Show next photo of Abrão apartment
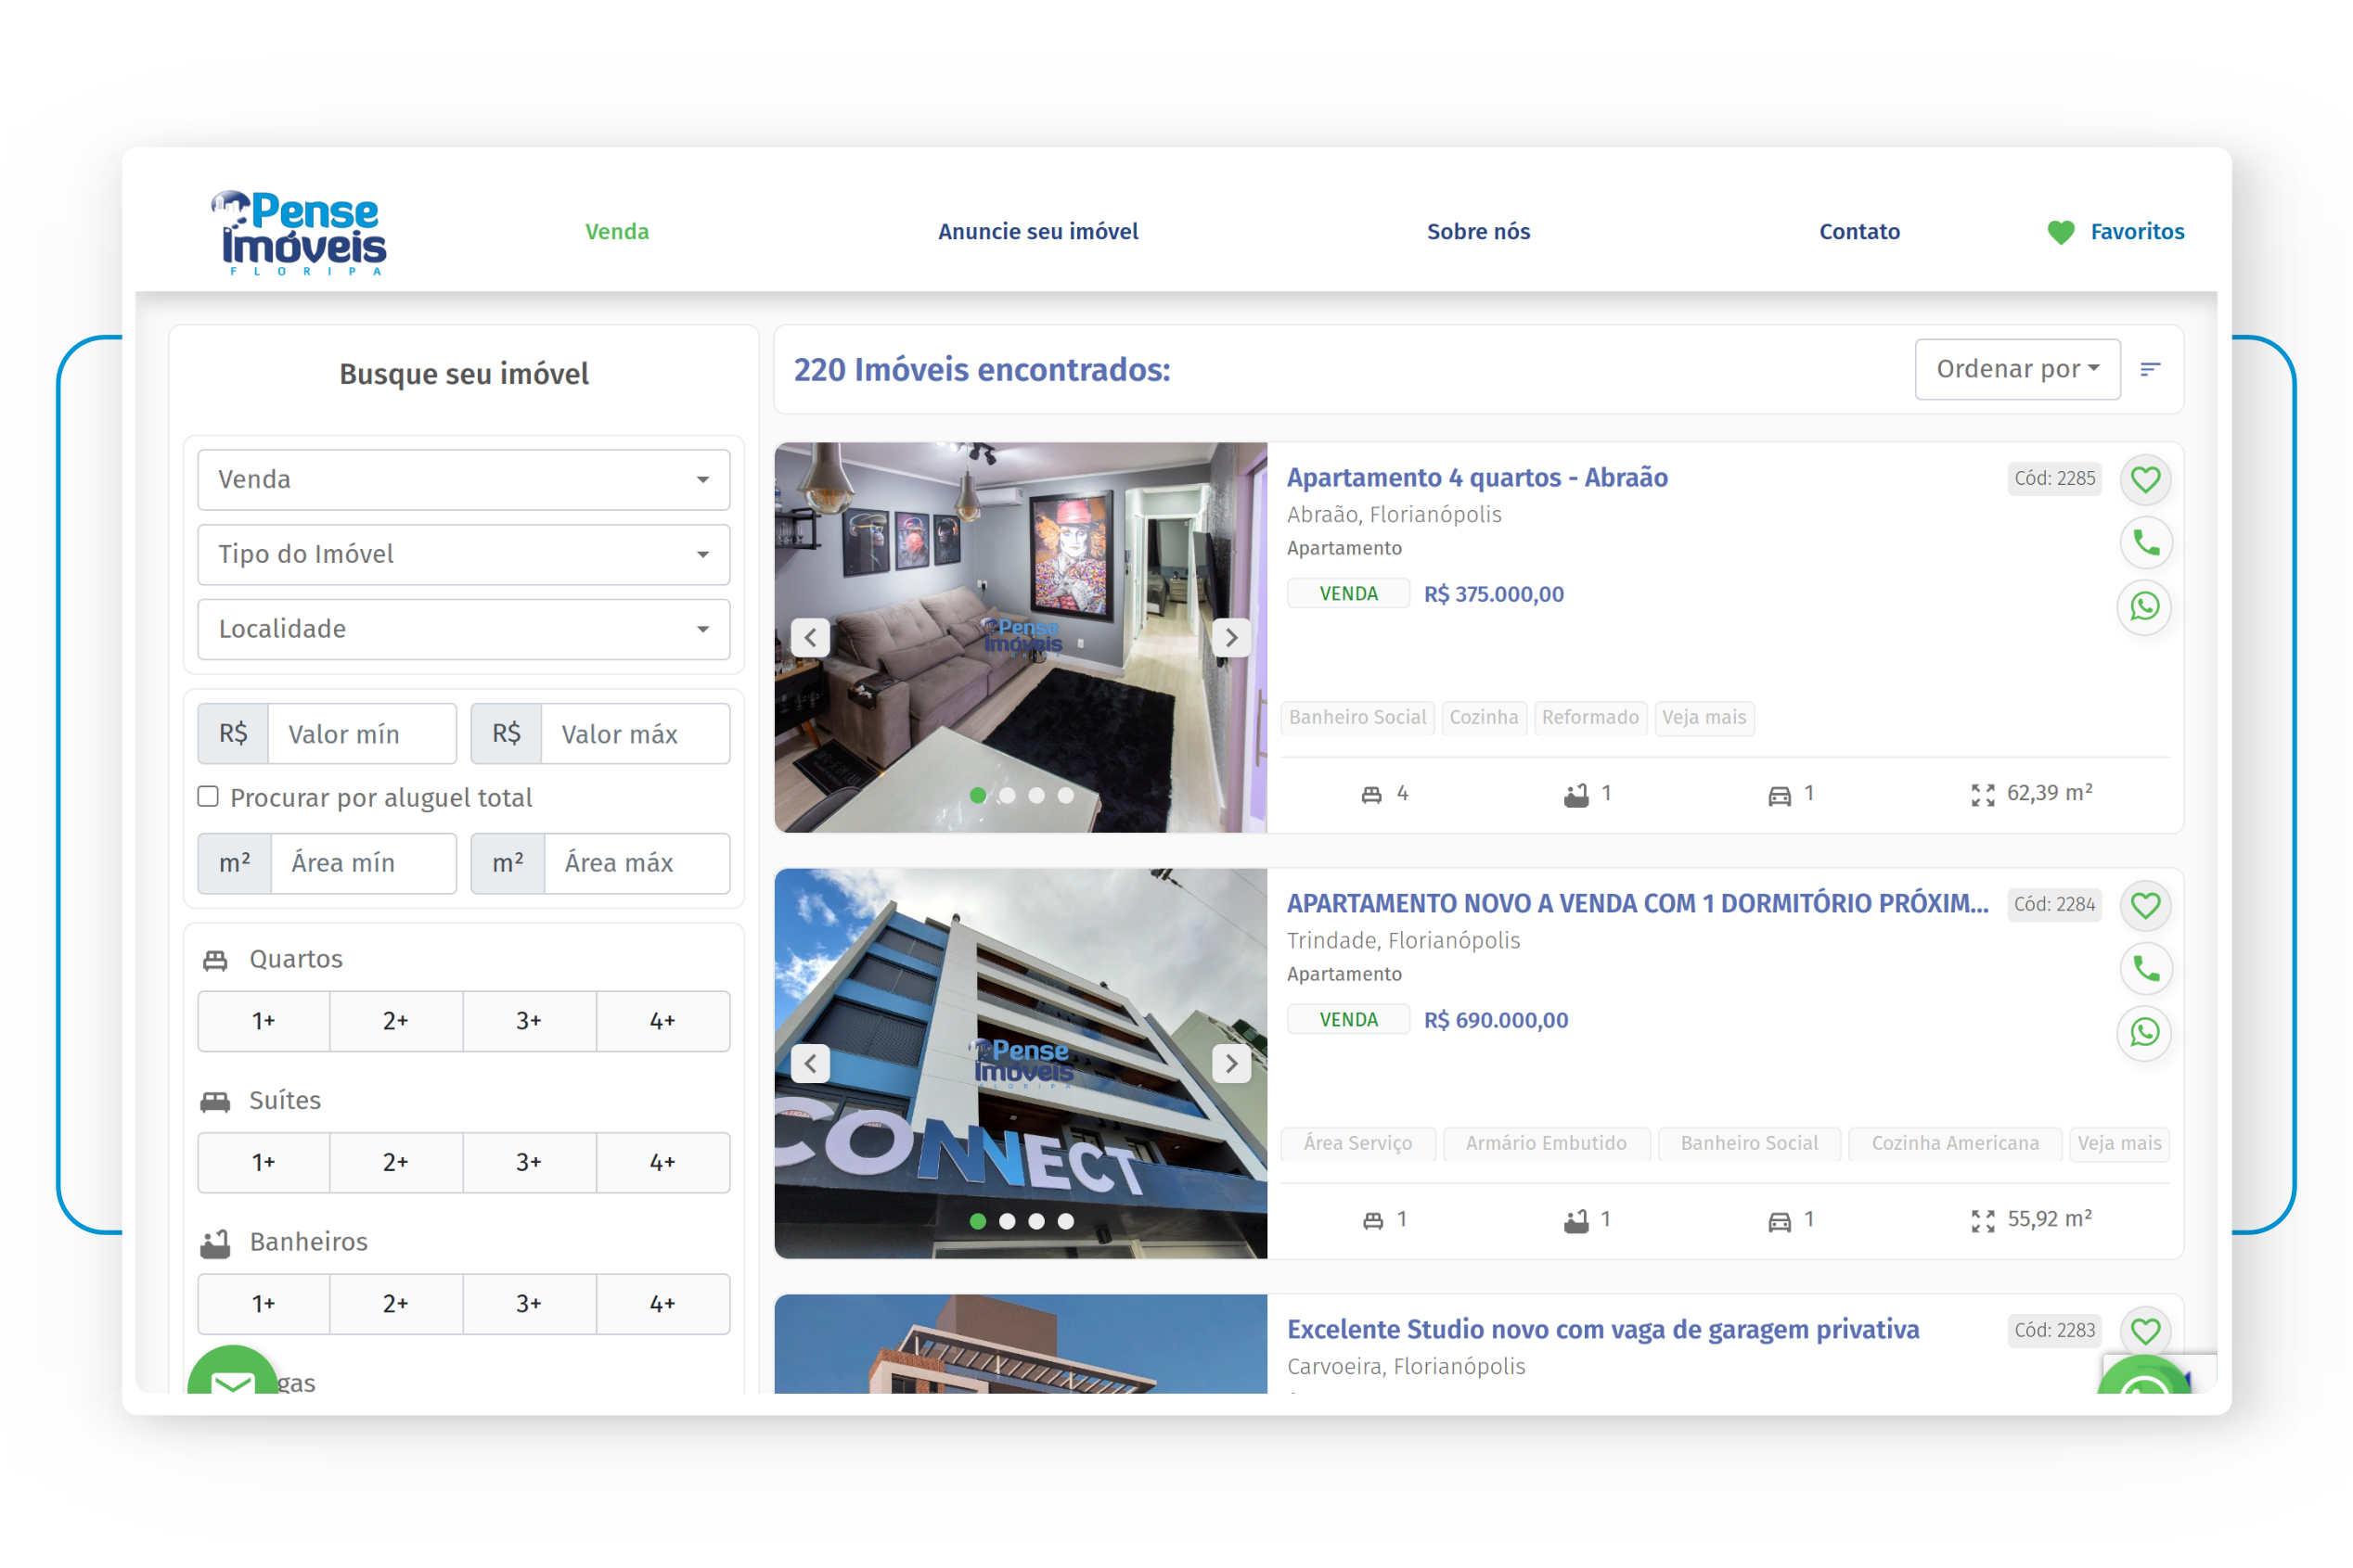The image size is (2353, 1568). 1231,637
